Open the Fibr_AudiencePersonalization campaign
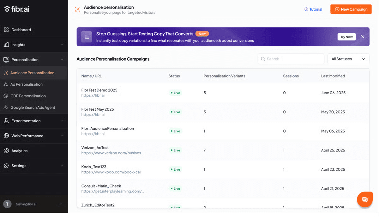The image size is (379, 220). [107, 128]
